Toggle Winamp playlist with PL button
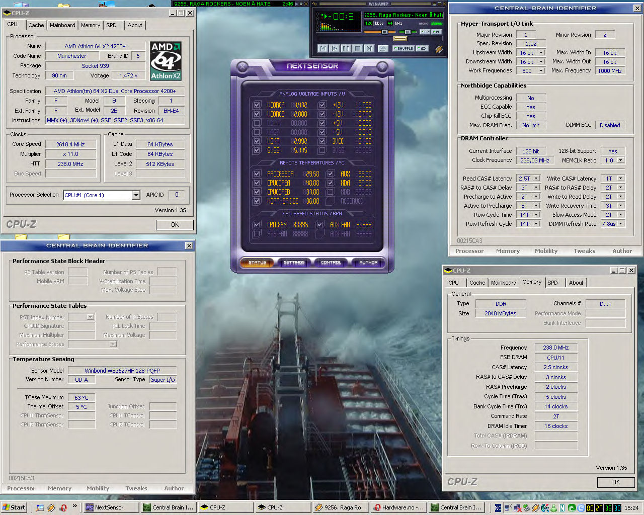The image size is (644, 515). 437,32
